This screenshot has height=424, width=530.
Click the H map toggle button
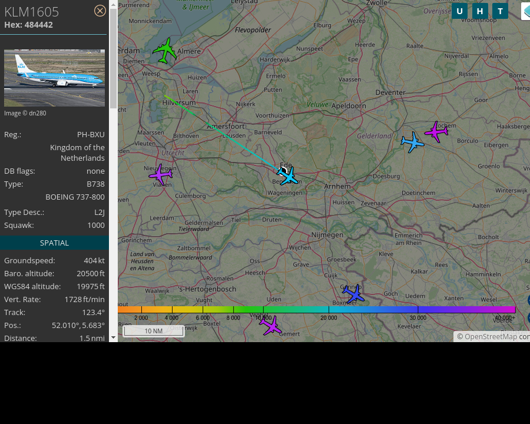tap(479, 11)
